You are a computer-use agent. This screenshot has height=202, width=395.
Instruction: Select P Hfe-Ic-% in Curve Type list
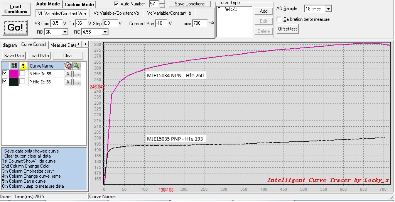227,9
